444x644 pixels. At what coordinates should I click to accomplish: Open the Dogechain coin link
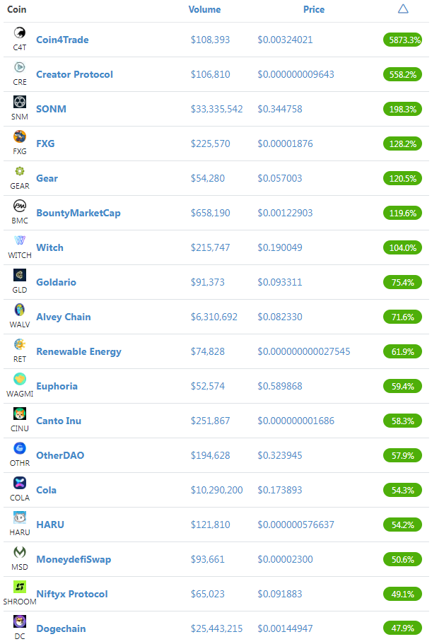[61, 629]
